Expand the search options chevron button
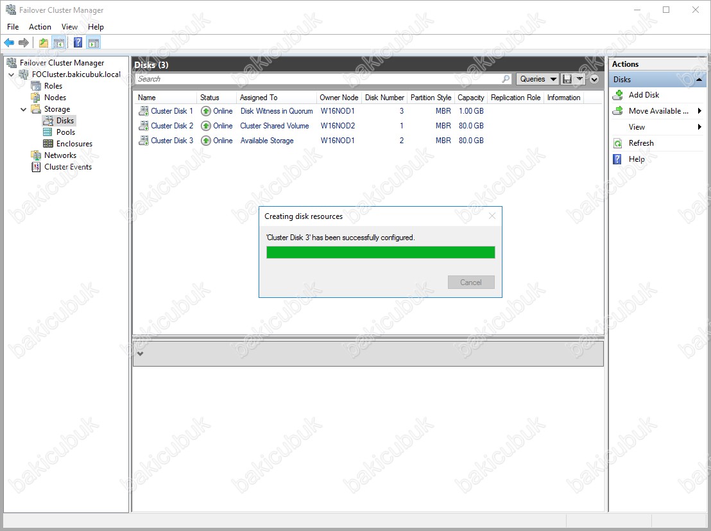This screenshot has height=531, width=711. 594,80
